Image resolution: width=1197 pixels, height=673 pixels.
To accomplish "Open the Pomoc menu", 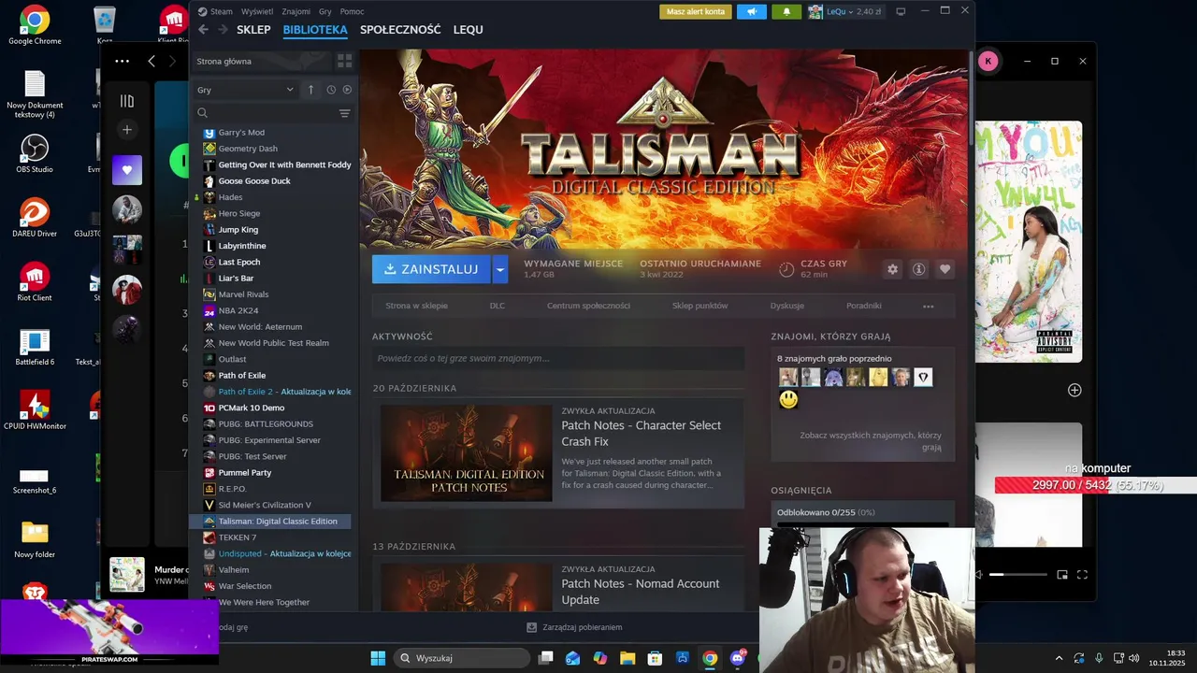I will click(x=353, y=11).
